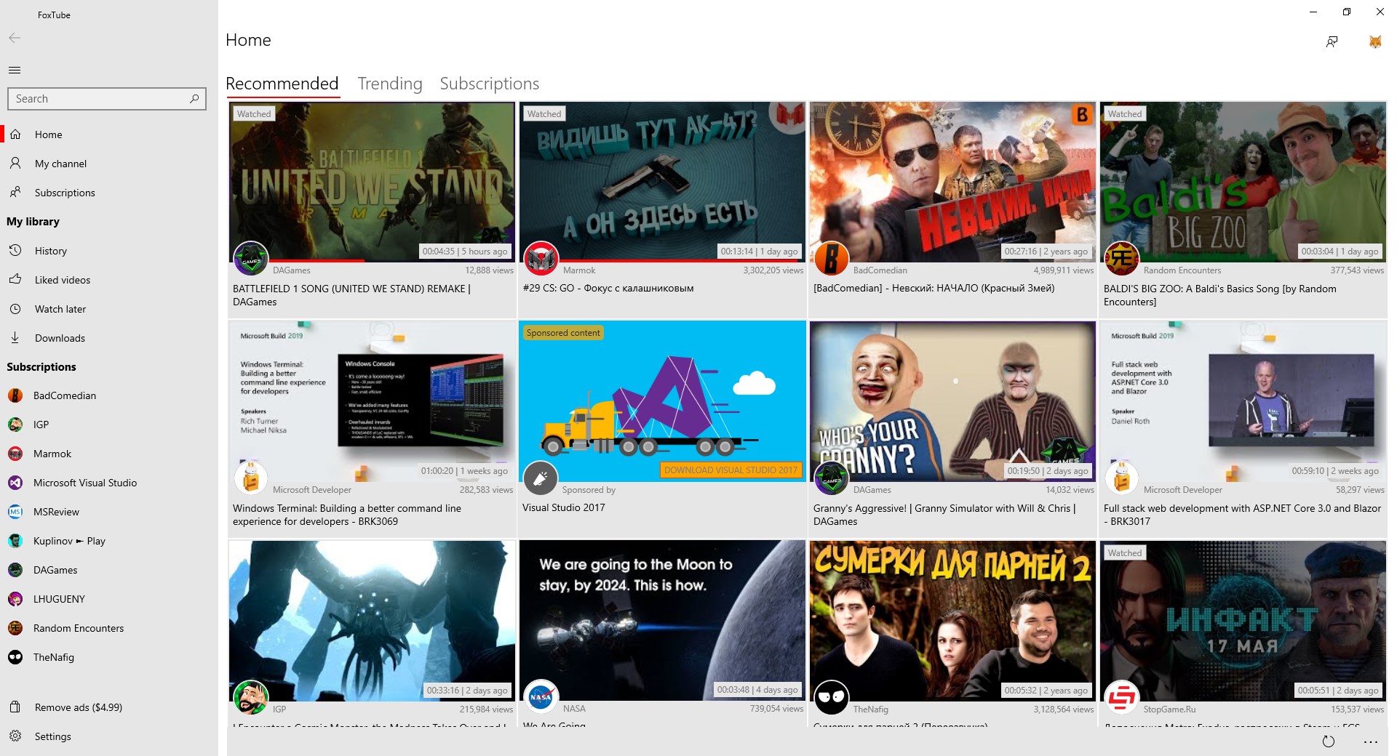1397x756 pixels.
Task: Open the ASP.NET Core Blazor session thumbnail
Action: coord(1243,401)
